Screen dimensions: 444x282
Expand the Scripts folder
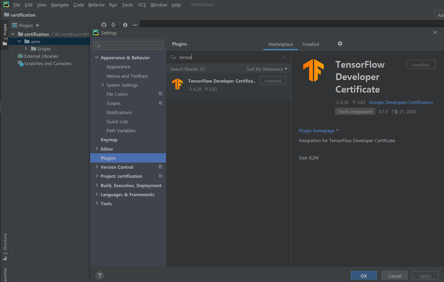tap(26, 48)
